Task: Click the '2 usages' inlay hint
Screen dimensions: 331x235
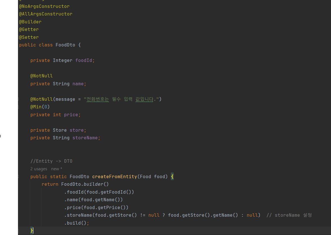Action: click(x=39, y=169)
